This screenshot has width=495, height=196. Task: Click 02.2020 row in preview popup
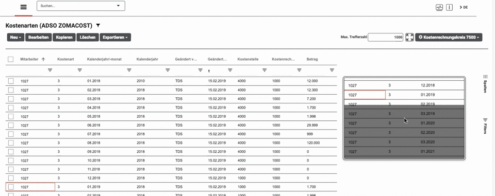click(x=404, y=133)
